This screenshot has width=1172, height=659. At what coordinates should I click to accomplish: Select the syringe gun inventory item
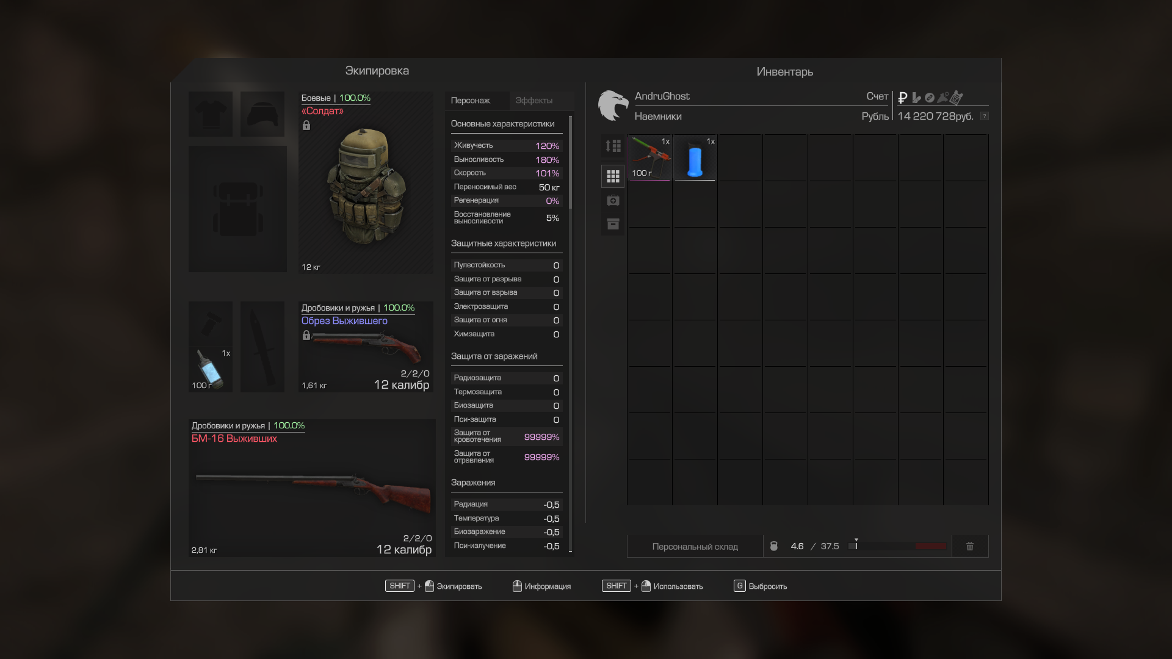click(x=649, y=157)
